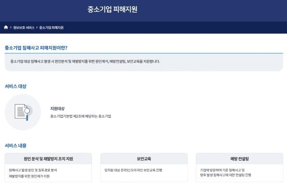Click the home icon in the breadcrumb
This screenshot has height=183, width=287.
coord(6,27)
